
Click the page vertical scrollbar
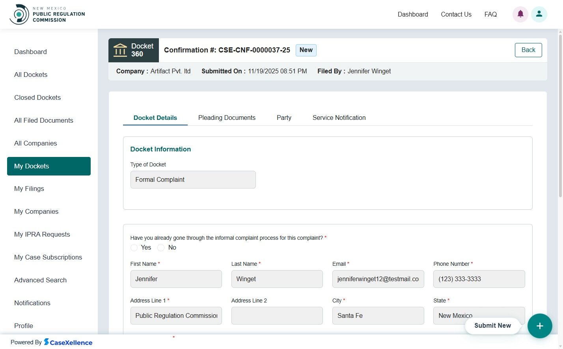click(560, 116)
